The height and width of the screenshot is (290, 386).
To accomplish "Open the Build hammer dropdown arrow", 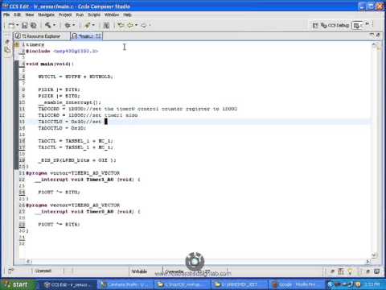I will 54,25.
